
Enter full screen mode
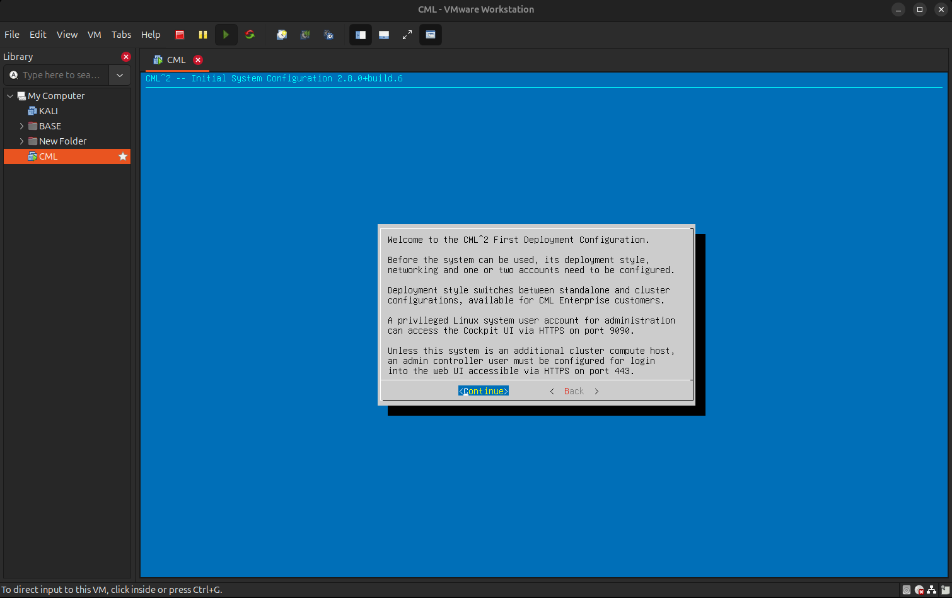tap(407, 35)
